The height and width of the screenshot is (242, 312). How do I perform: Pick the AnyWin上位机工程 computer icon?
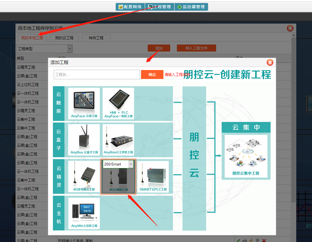[84, 213]
